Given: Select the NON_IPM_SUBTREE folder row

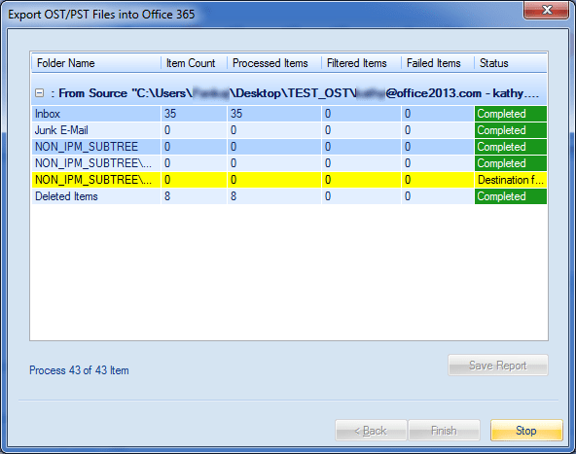Looking at the screenshot, I should click(x=289, y=147).
